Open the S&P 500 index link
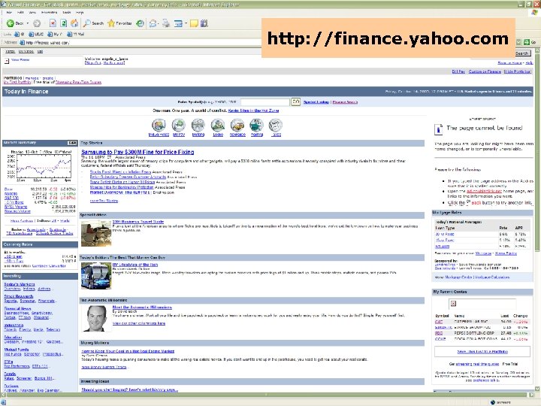The height and width of the screenshot is (406, 541). pyautogui.click(x=11, y=198)
